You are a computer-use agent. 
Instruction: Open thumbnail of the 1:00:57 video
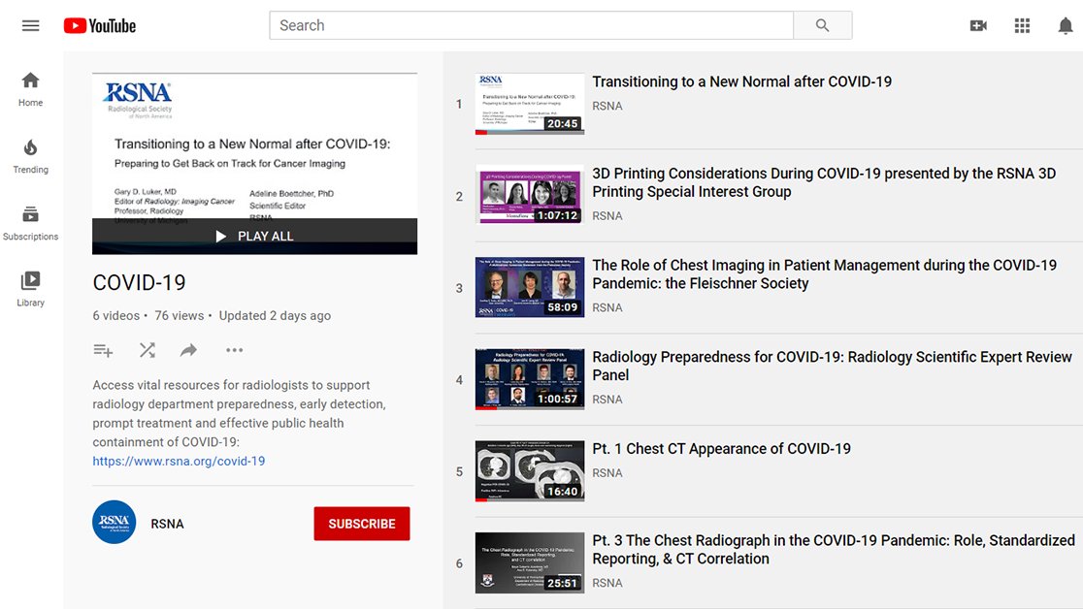[x=530, y=379]
